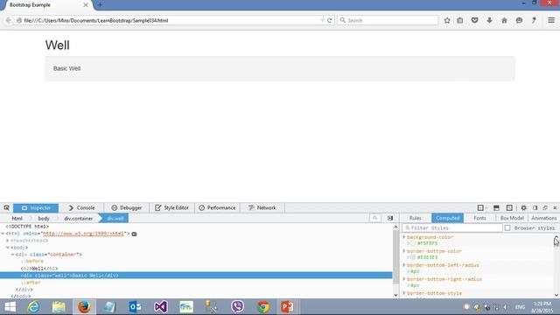
Task: Expand the head node in markup tree
Action: click(8, 241)
